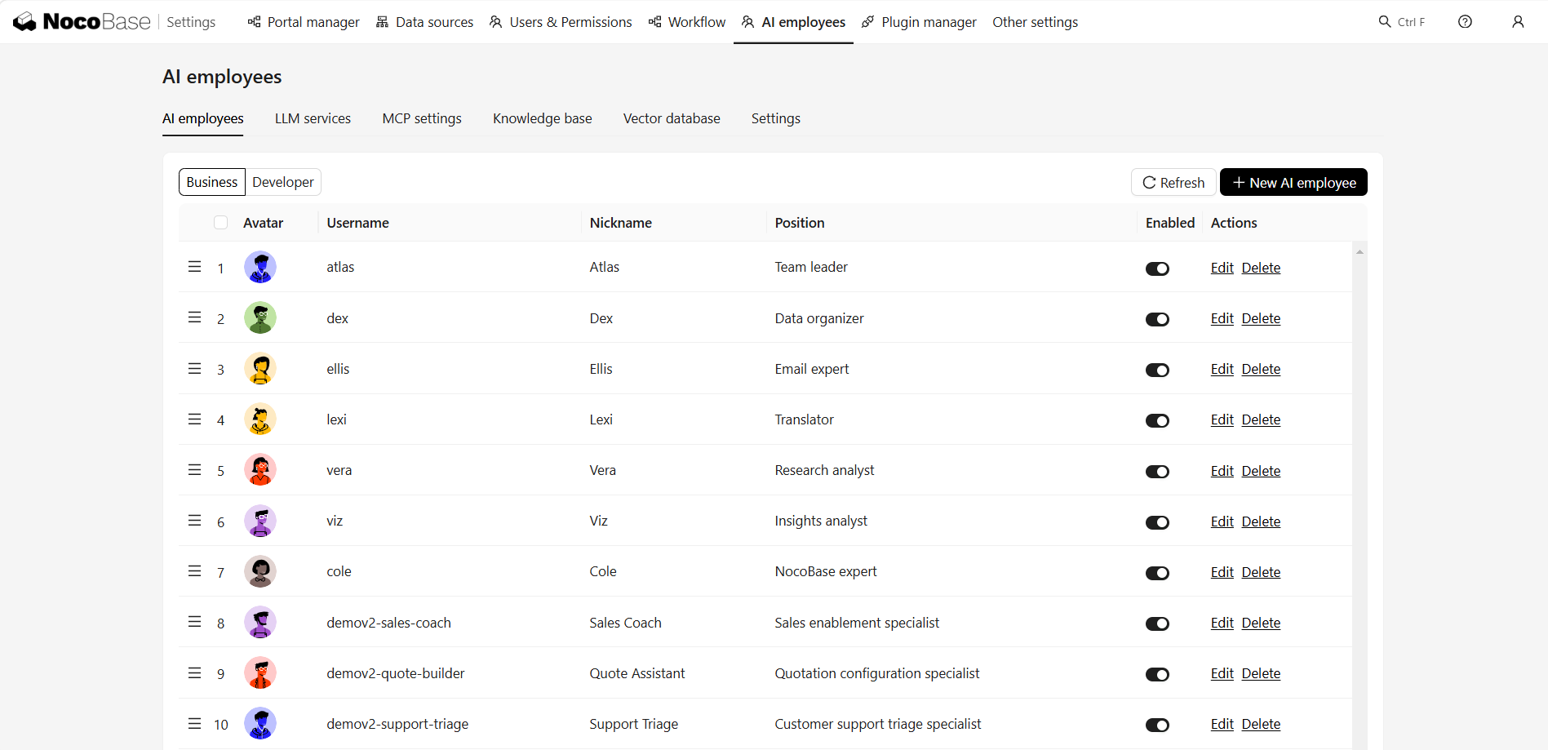Edit the viz AI employee
The height and width of the screenshot is (750, 1548).
[x=1222, y=521]
